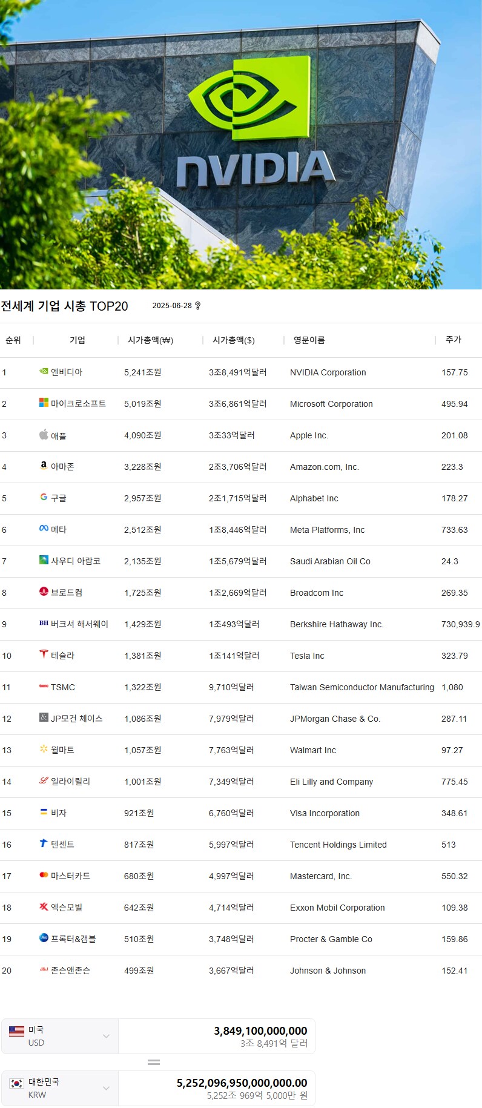Open the 사우디 아람코 company link
This screenshot has height=1108, width=482.
coord(76,561)
